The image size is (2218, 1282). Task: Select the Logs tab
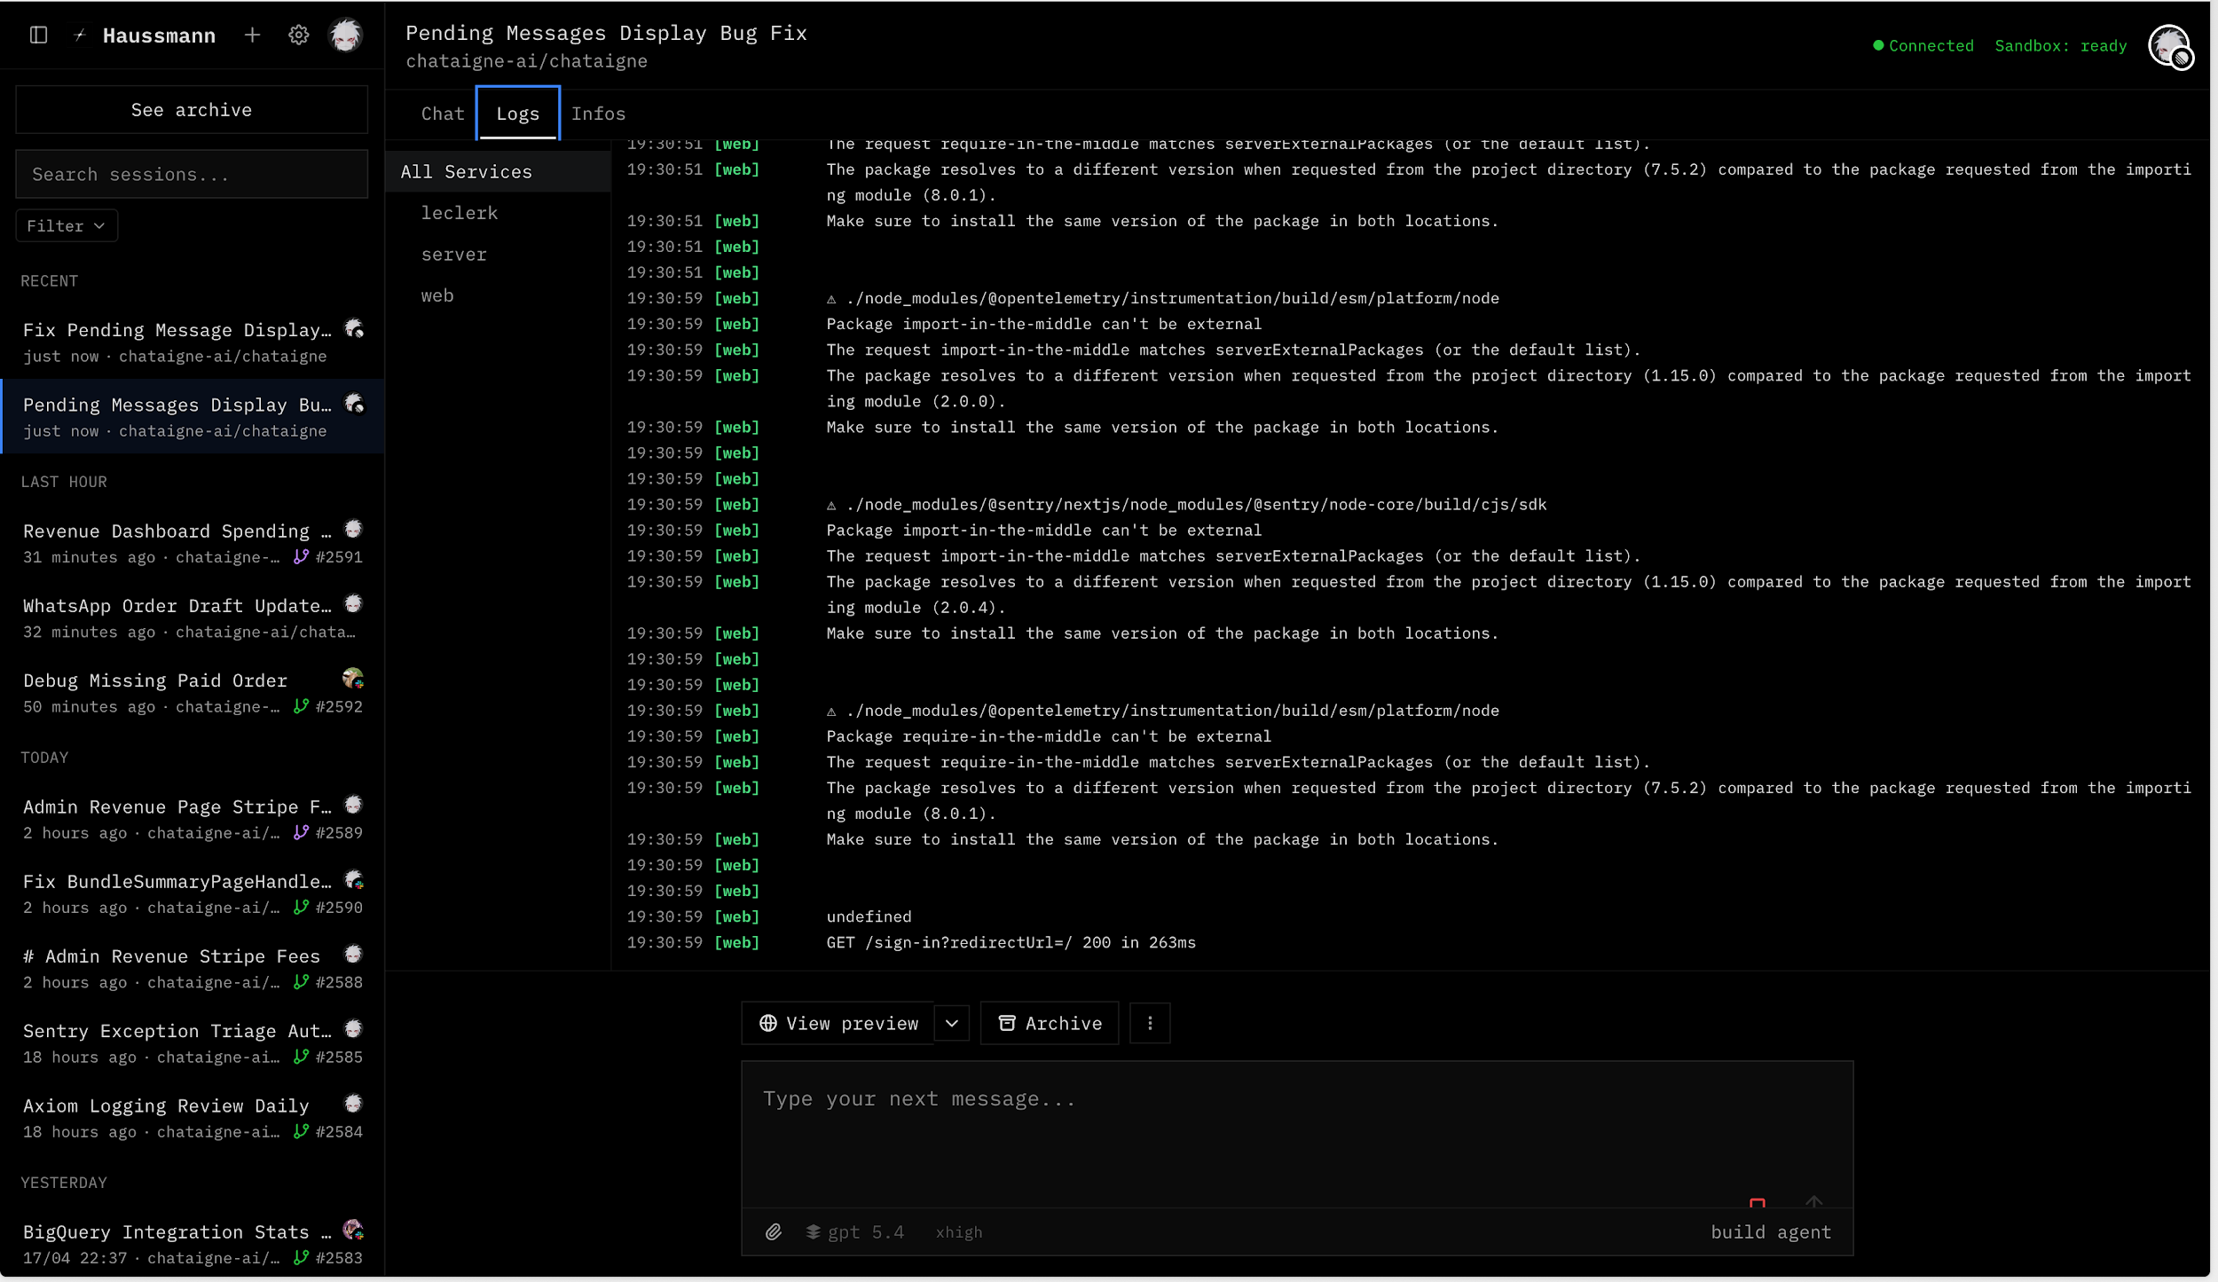[x=518, y=114]
